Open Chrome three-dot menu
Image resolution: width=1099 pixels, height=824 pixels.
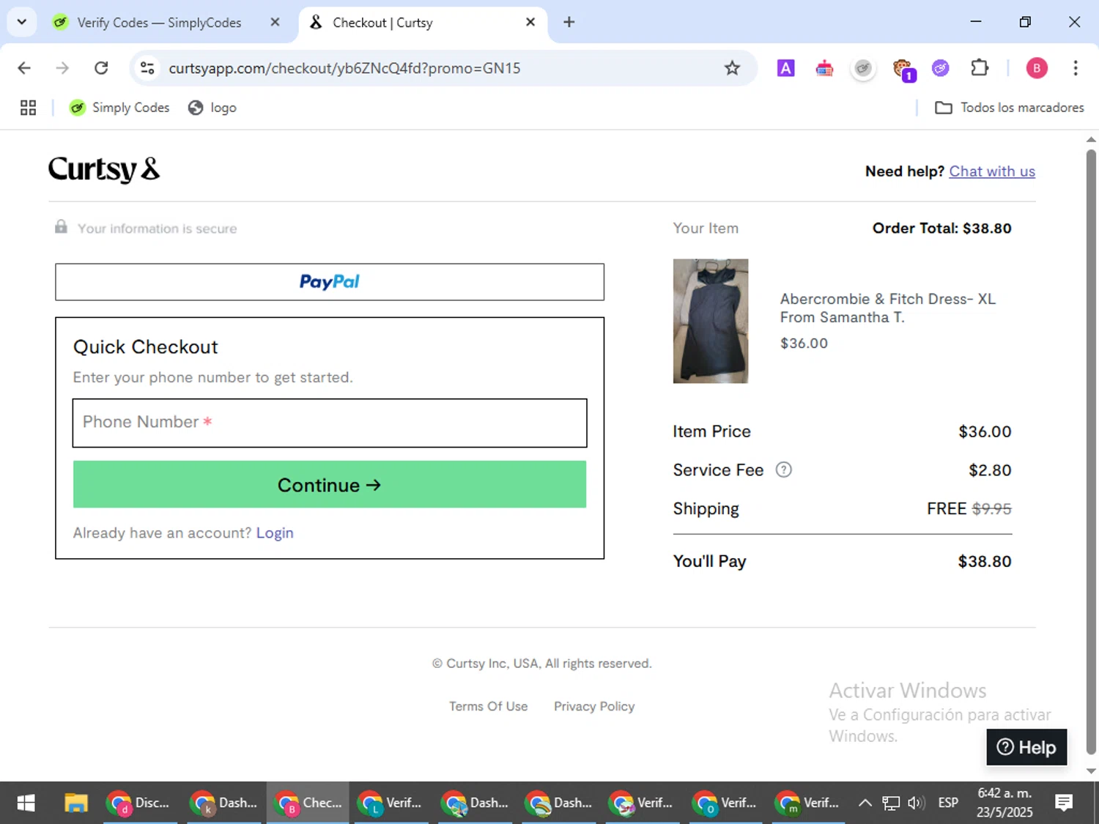pyautogui.click(x=1075, y=68)
